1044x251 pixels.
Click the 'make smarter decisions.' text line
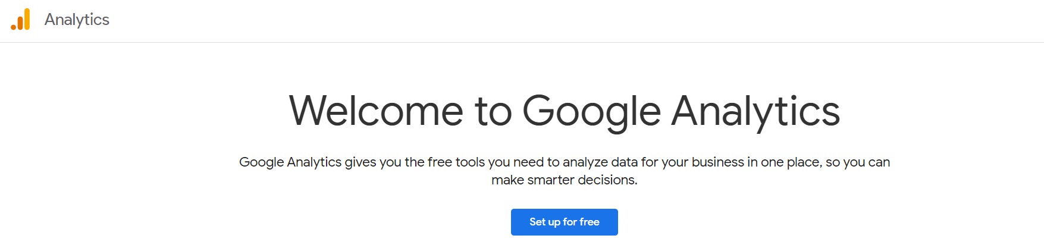(564, 180)
